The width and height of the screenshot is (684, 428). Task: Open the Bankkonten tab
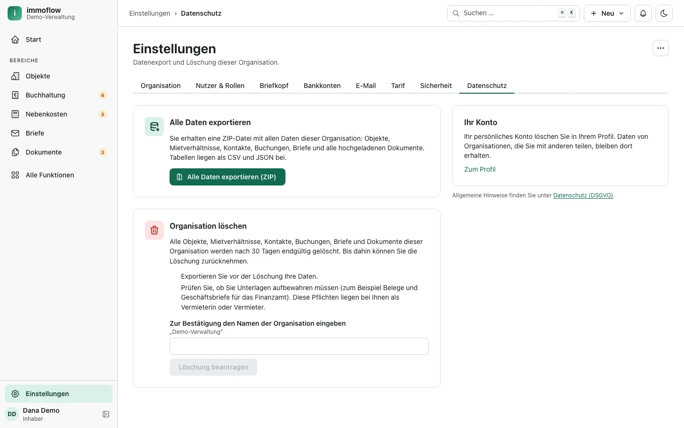(x=322, y=86)
